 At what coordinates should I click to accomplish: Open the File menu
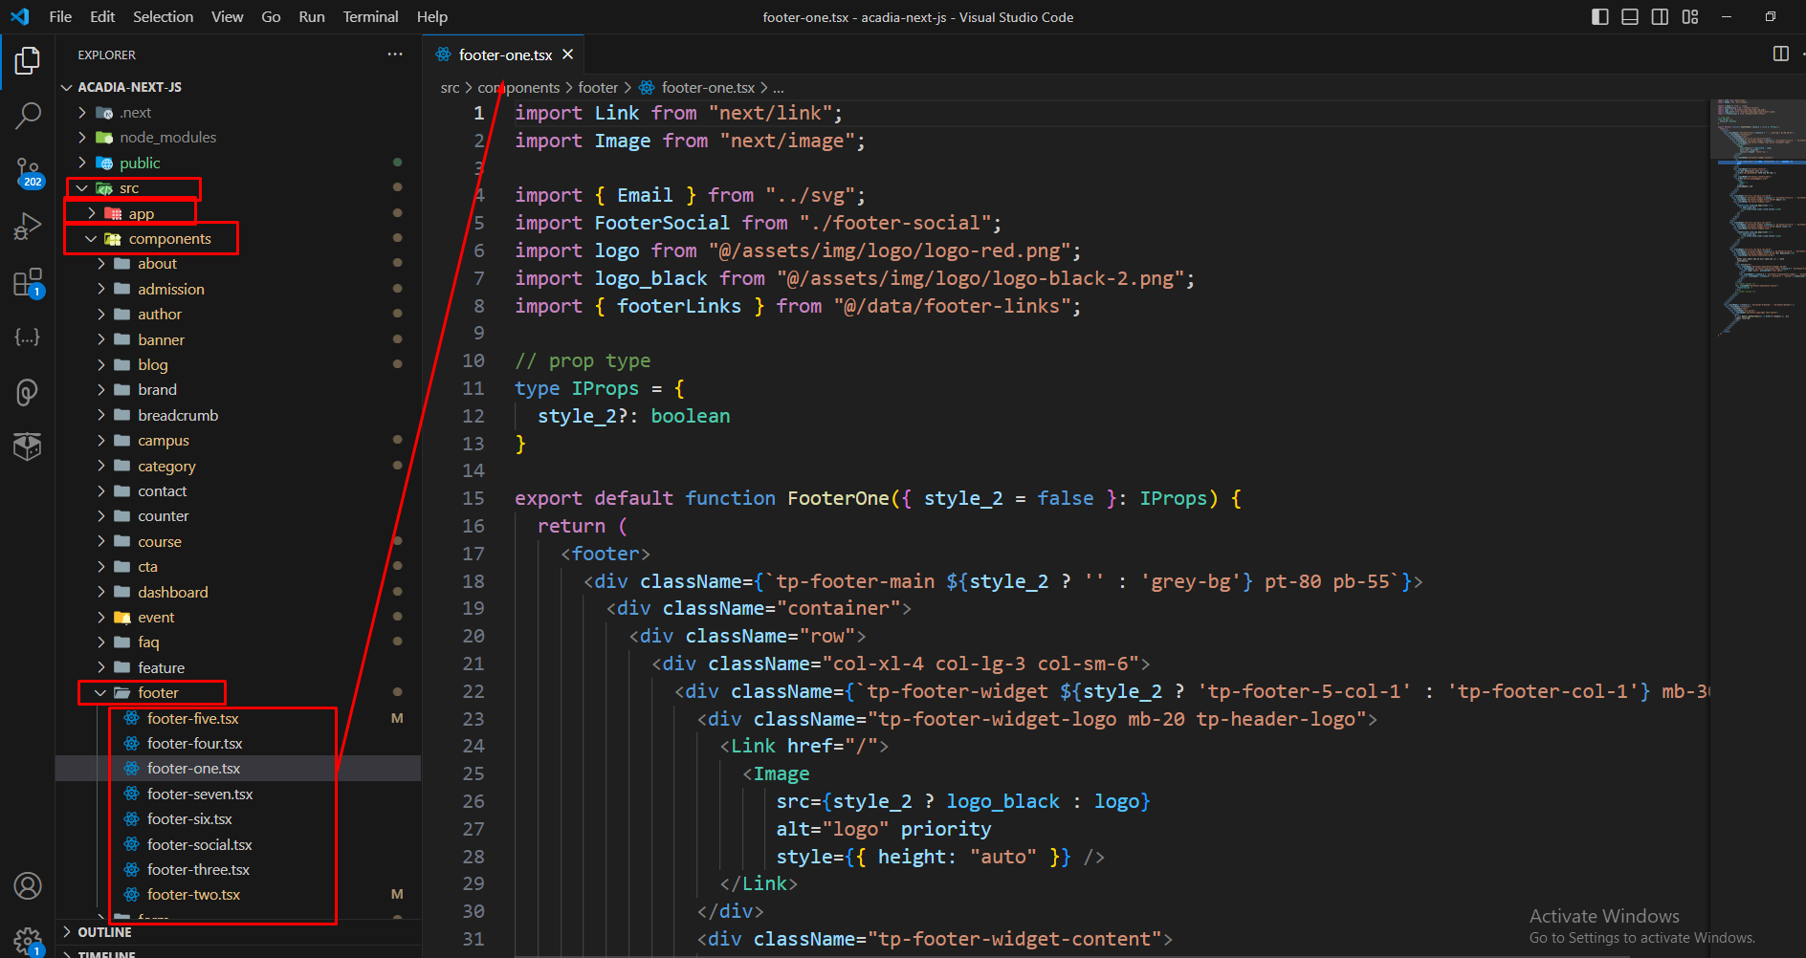(60, 16)
